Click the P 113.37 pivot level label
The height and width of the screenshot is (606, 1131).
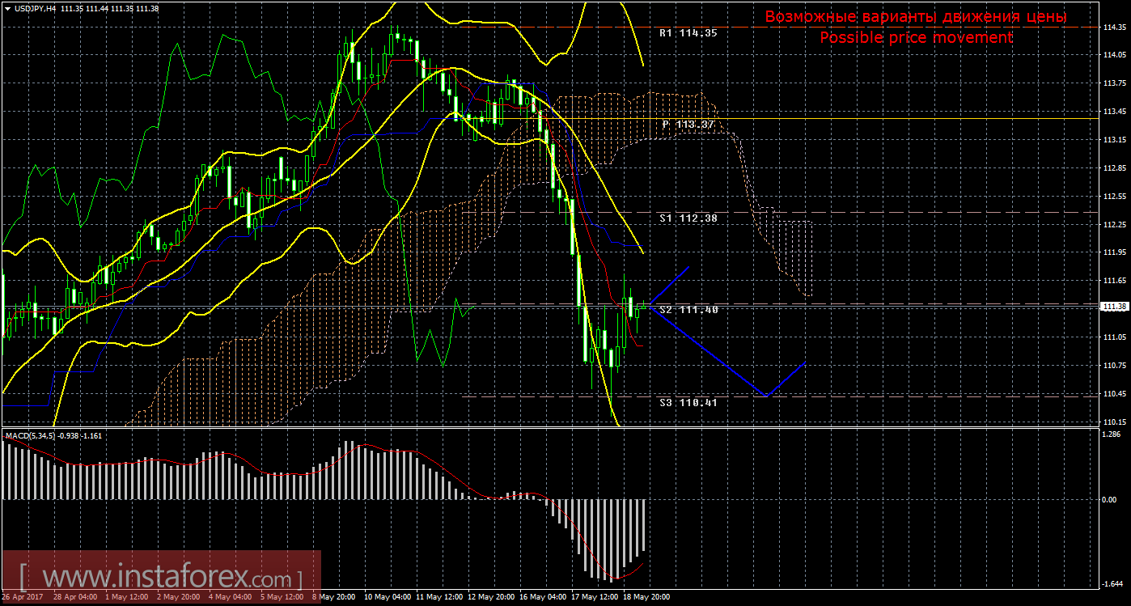pos(688,125)
